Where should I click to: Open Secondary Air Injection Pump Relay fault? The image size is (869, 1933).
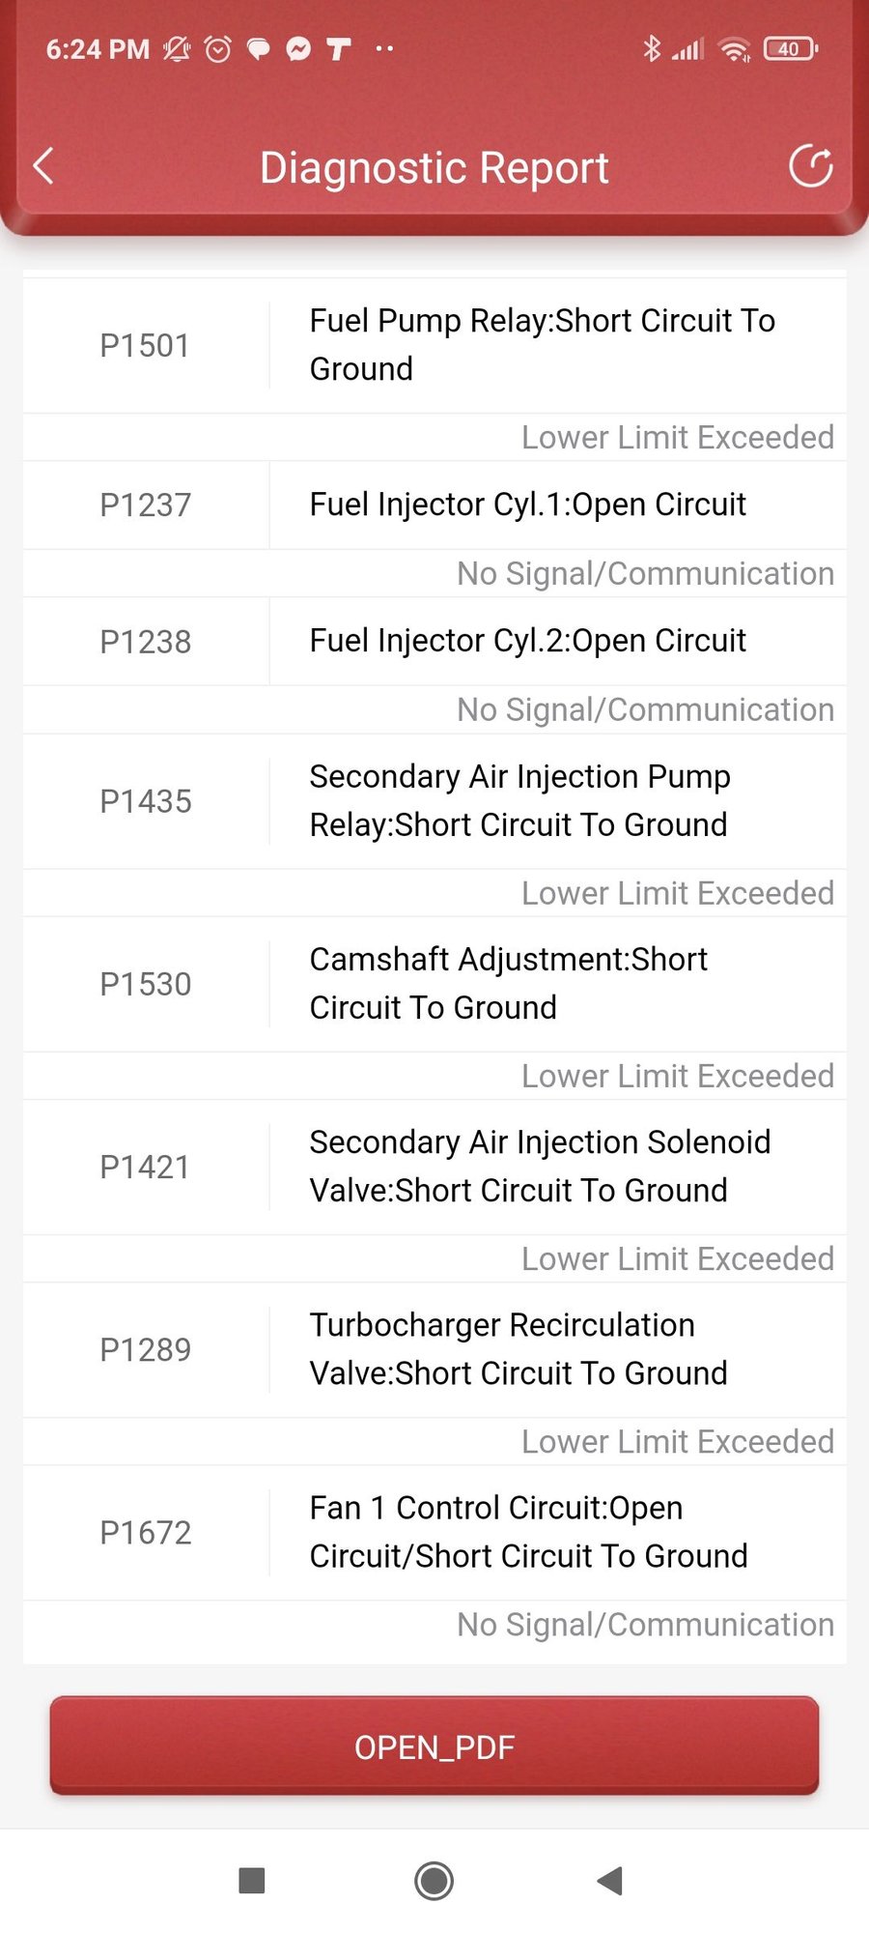[x=519, y=800]
